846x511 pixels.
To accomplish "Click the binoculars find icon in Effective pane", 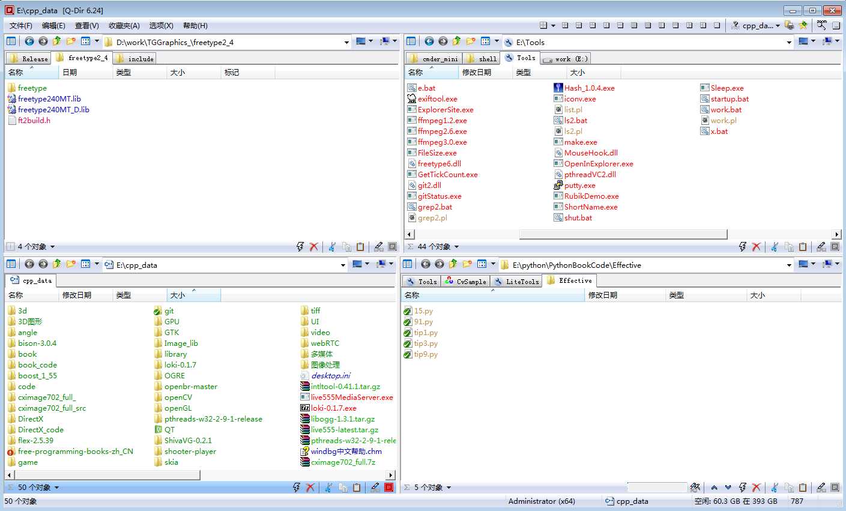I will (x=695, y=488).
